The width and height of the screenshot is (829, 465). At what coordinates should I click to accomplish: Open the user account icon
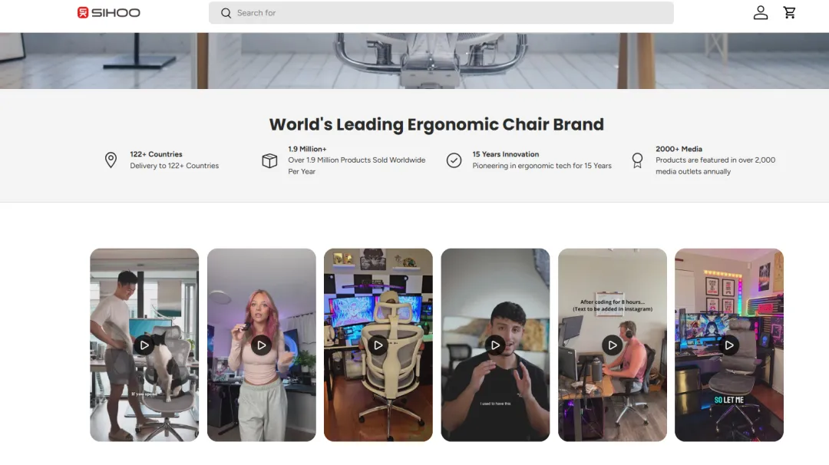(760, 13)
